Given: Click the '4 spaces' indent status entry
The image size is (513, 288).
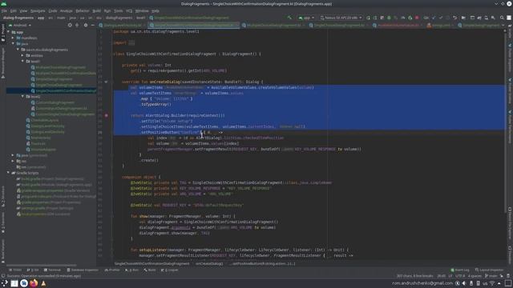Looking at the screenshot, I should (x=475, y=276).
